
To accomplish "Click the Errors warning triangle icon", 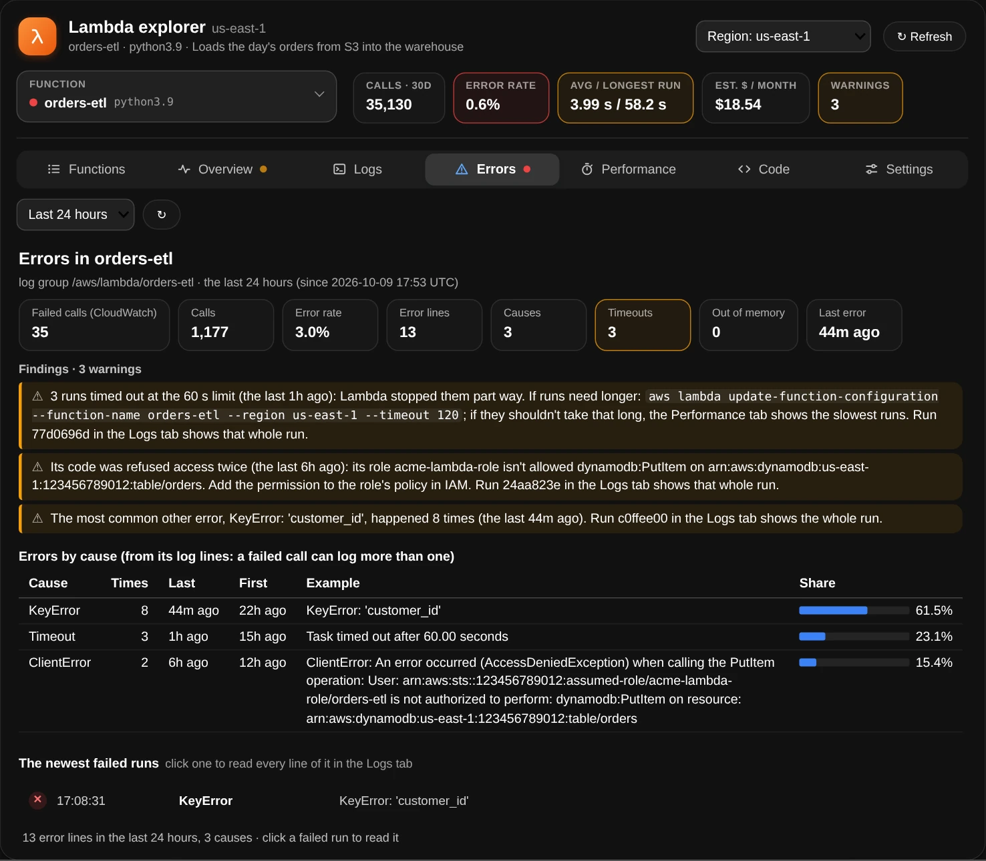I will pos(462,170).
